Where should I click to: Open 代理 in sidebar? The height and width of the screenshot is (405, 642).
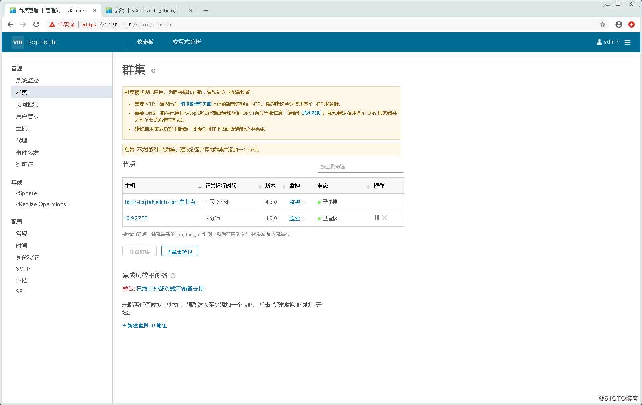pos(22,140)
